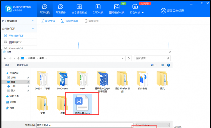Screen dimensions: 211x128
Task: Click 清空列表 button
Action: 92,21
